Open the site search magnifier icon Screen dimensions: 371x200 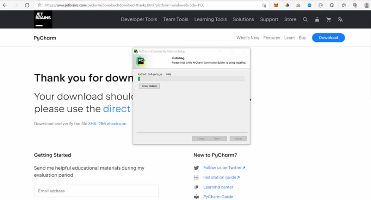tap(305, 19)
